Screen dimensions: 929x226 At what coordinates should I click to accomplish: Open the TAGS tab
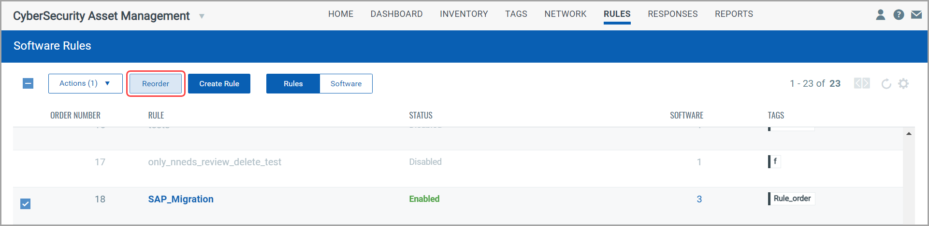[x=516, y=14]
